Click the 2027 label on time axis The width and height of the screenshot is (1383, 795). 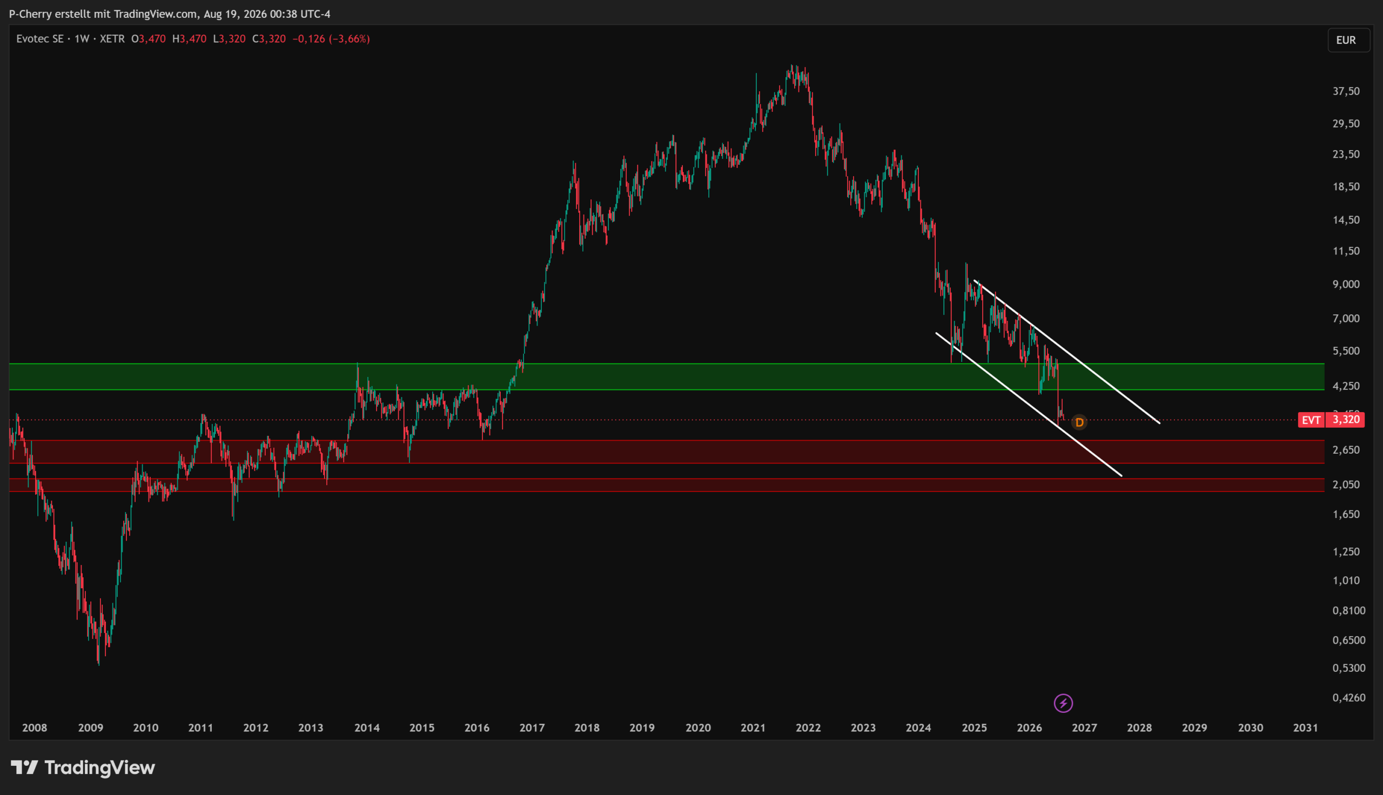(x=1084, y=727)
